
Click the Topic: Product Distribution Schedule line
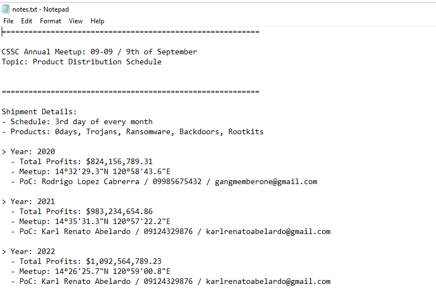[81, 62]
